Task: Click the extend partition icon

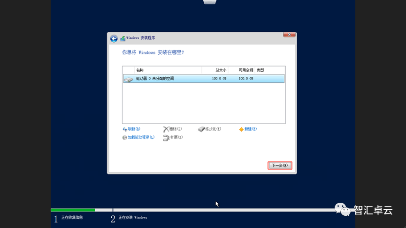Action: [x=166, y=138]
